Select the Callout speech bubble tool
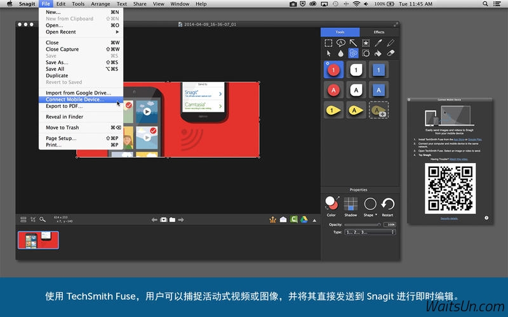508x317 pixels. pyautogui.click(x=340, y=42)
